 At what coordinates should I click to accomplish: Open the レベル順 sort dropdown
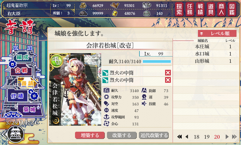coord(217,34)
